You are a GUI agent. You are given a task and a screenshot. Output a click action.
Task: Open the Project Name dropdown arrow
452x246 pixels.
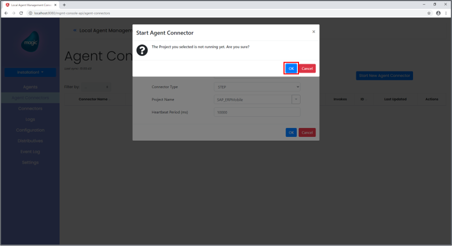click(296, 99)
